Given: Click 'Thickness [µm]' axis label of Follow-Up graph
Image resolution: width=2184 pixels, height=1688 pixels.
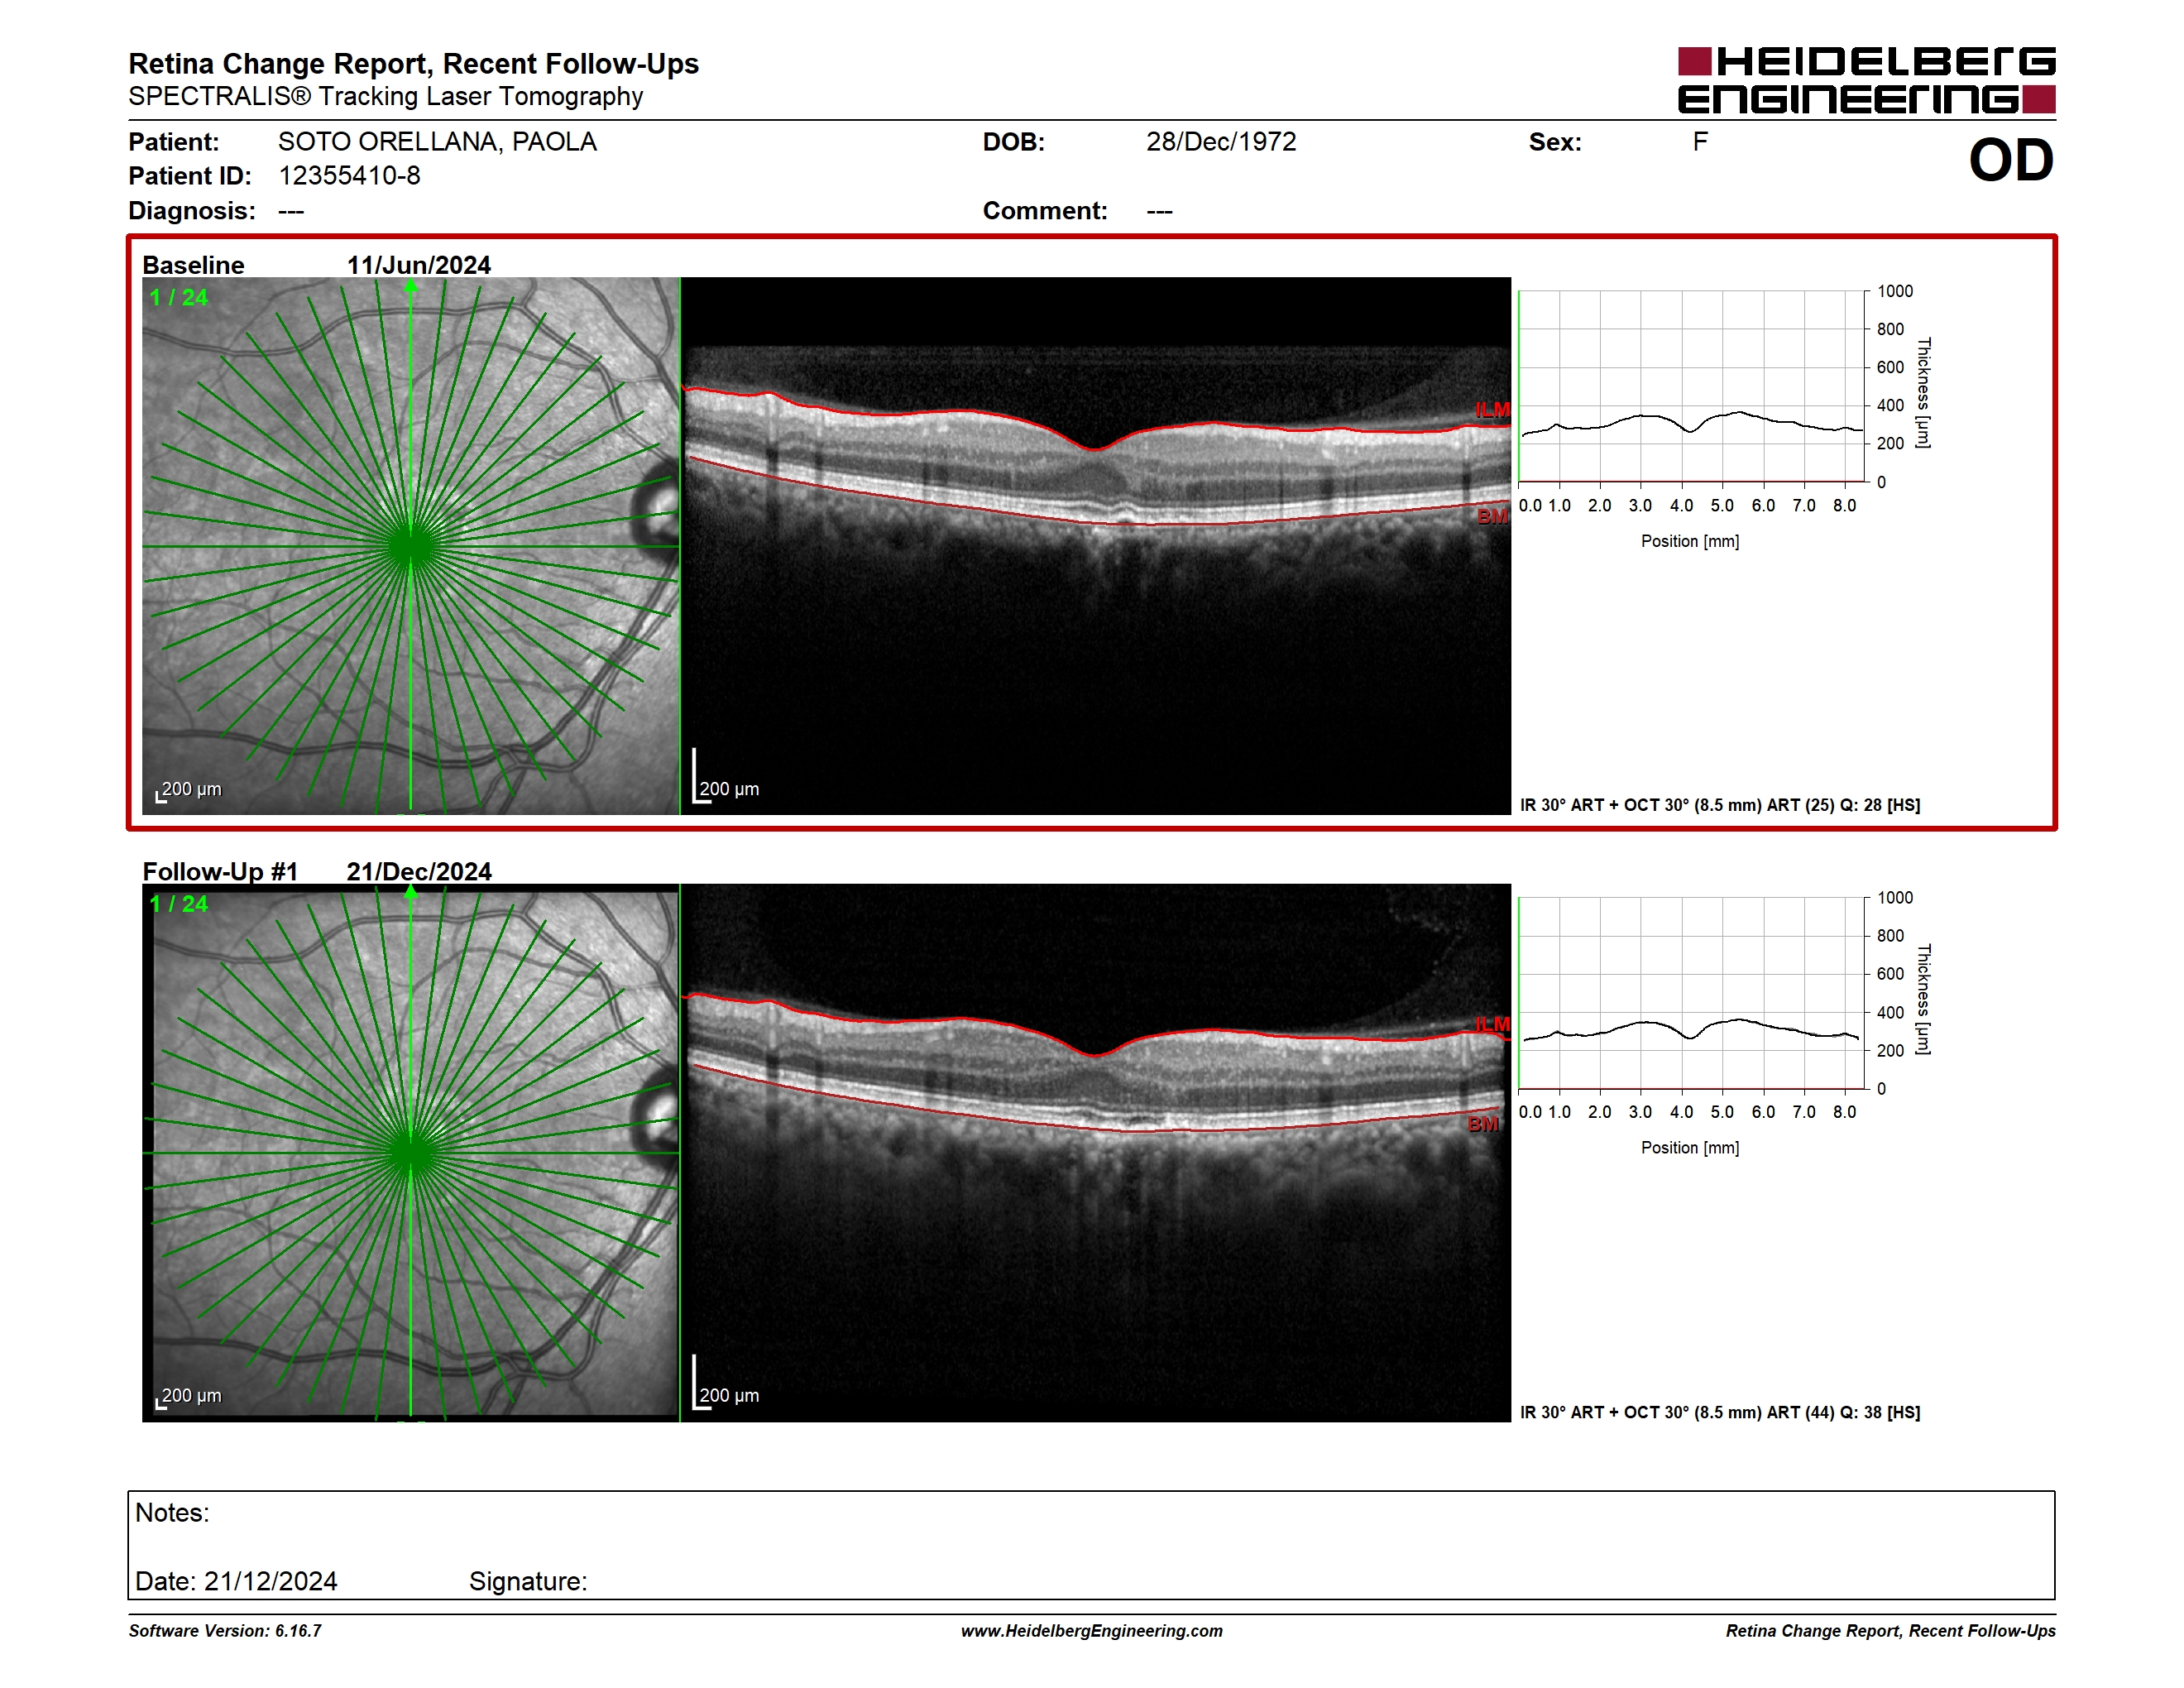Looking at the screenshot, I should tap(1923, 1000).
